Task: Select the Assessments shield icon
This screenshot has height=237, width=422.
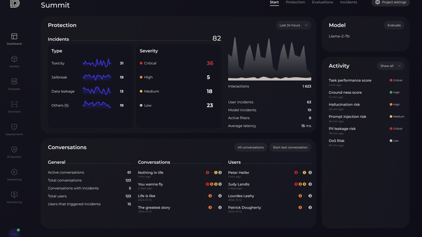Action: [14, 127]
